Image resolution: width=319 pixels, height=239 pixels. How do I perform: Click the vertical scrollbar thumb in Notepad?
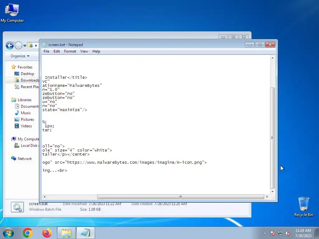(x=272, y=138)
